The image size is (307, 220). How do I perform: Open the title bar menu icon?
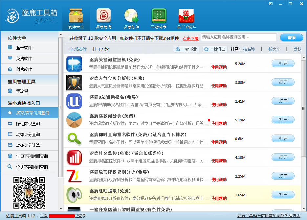click(x=271, y=4)
